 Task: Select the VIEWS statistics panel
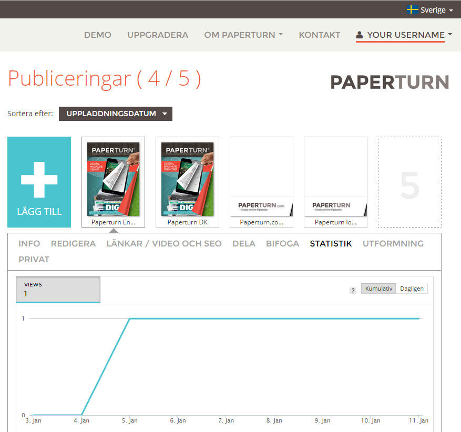[58, 290]
